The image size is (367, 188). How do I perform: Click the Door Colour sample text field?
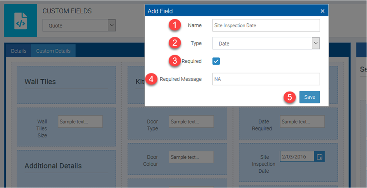(x=191, y=157)
